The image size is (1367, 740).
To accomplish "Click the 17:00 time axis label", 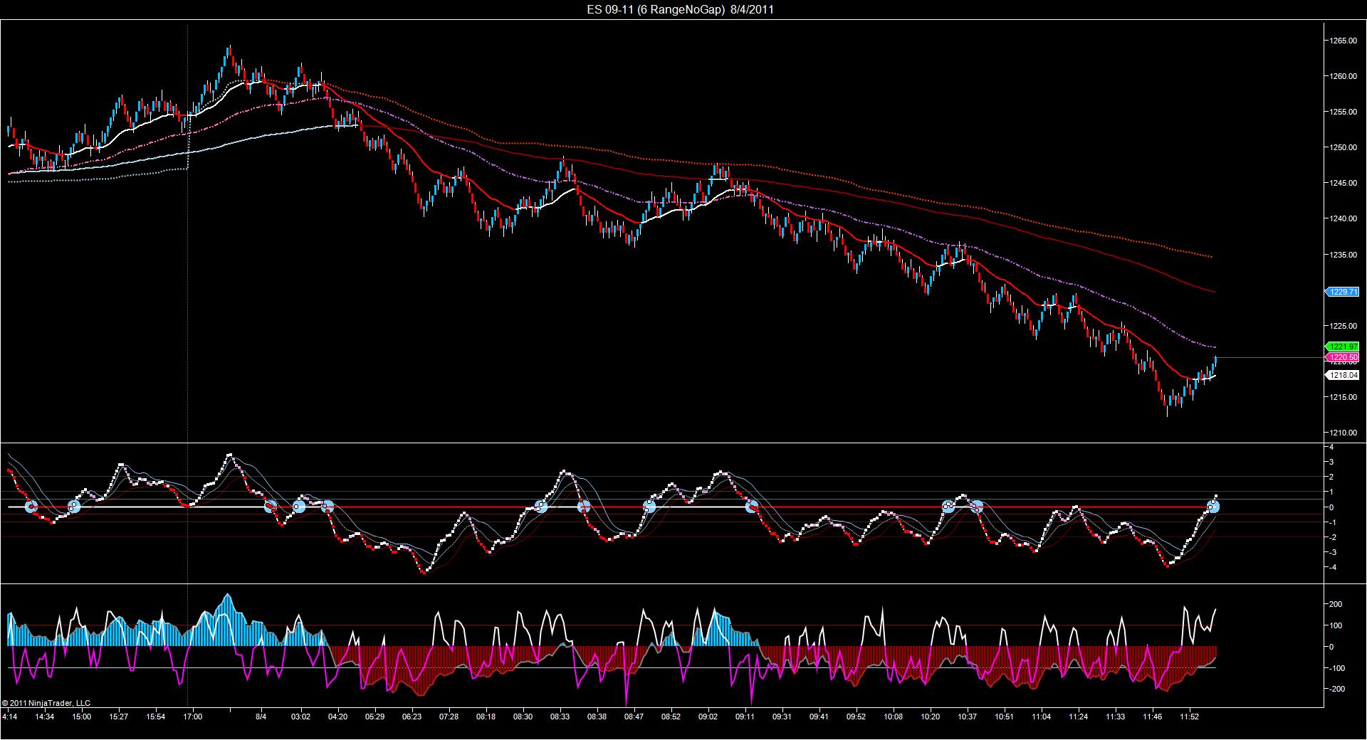I will 193,717.
